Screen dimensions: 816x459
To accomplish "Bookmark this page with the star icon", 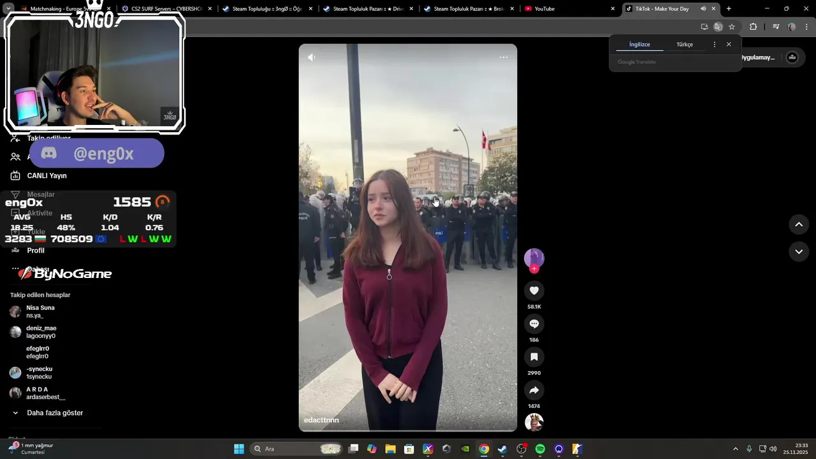I will click(732, 27).
